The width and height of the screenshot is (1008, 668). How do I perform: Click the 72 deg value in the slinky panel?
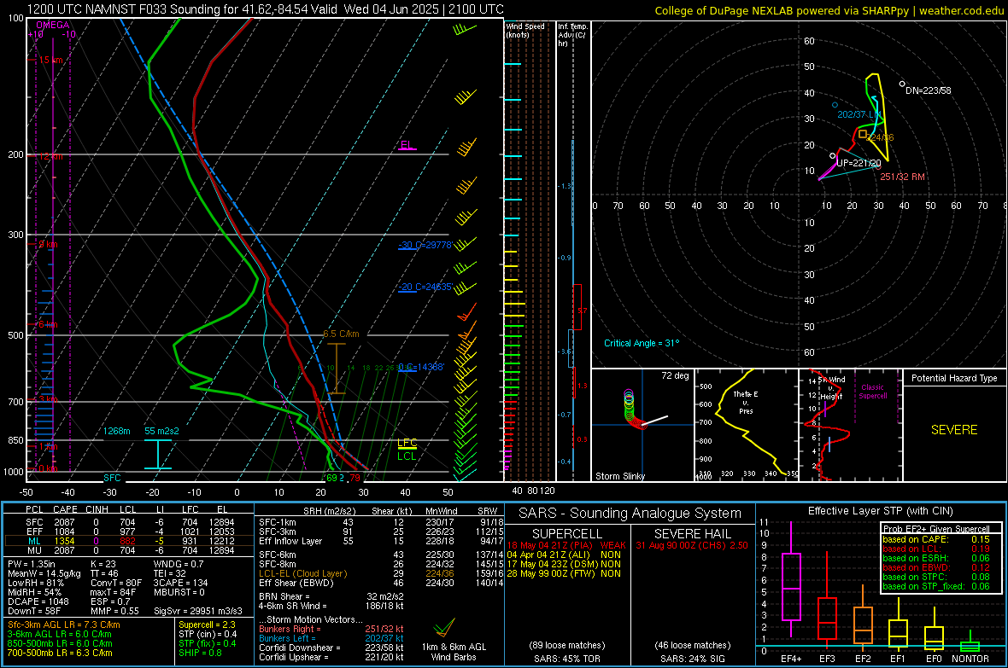[675, 375]
